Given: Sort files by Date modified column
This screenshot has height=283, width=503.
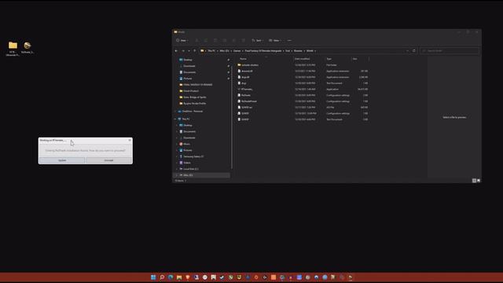Looking at the screenshot, I should (x=302, y=59).
